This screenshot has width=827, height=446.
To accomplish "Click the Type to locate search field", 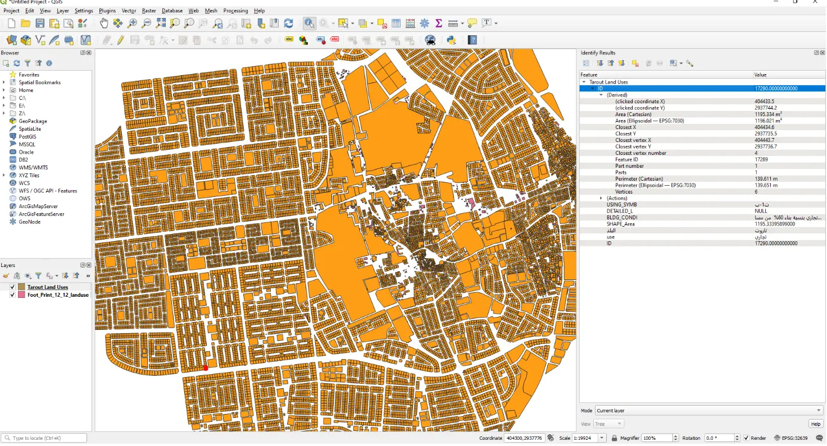I will 45,438.
